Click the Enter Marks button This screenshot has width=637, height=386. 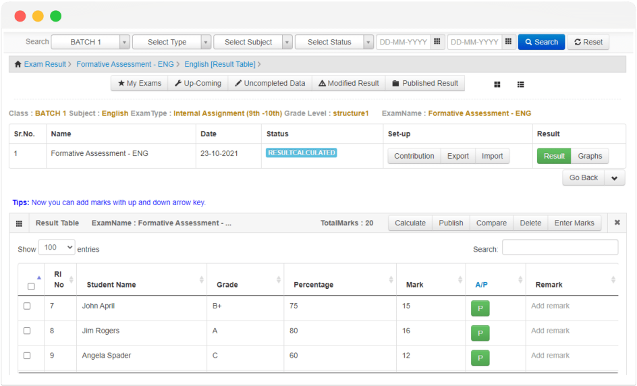point(574,223)
